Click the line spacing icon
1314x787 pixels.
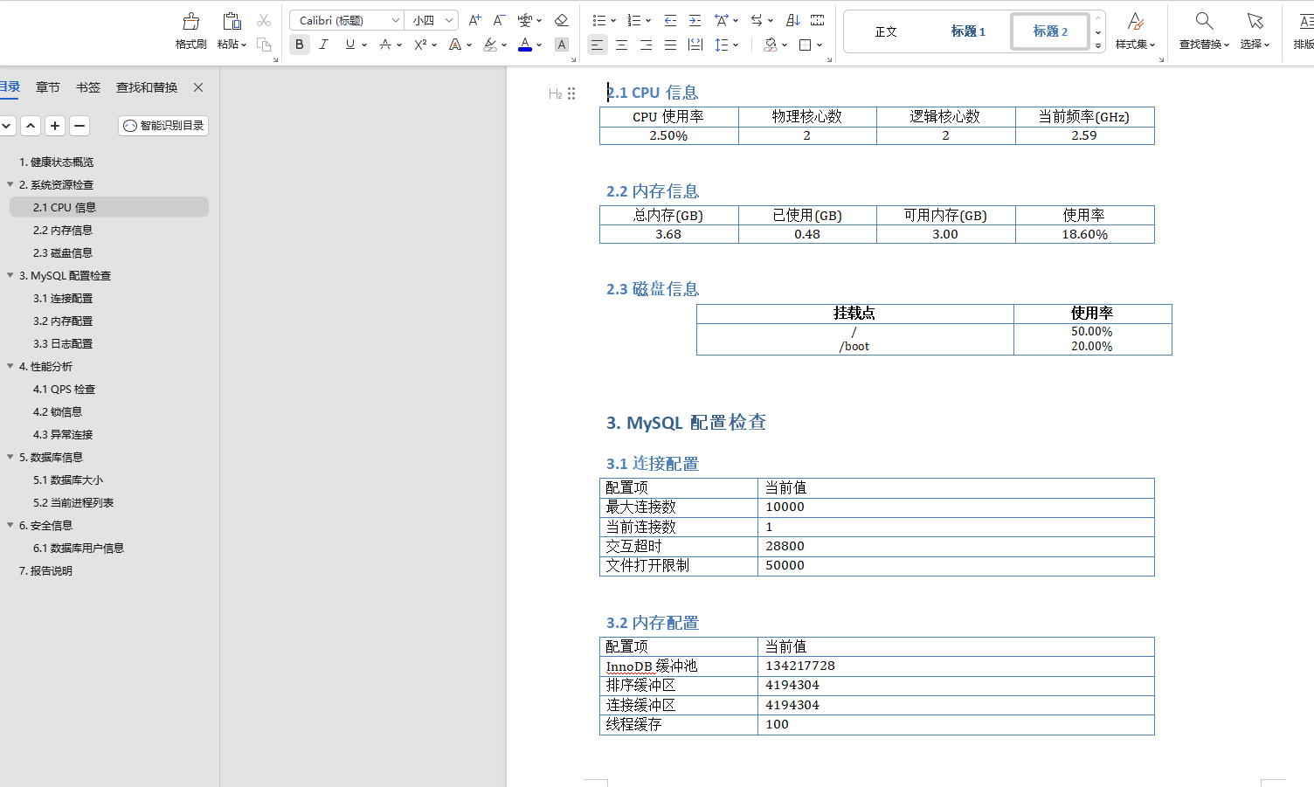722,45
